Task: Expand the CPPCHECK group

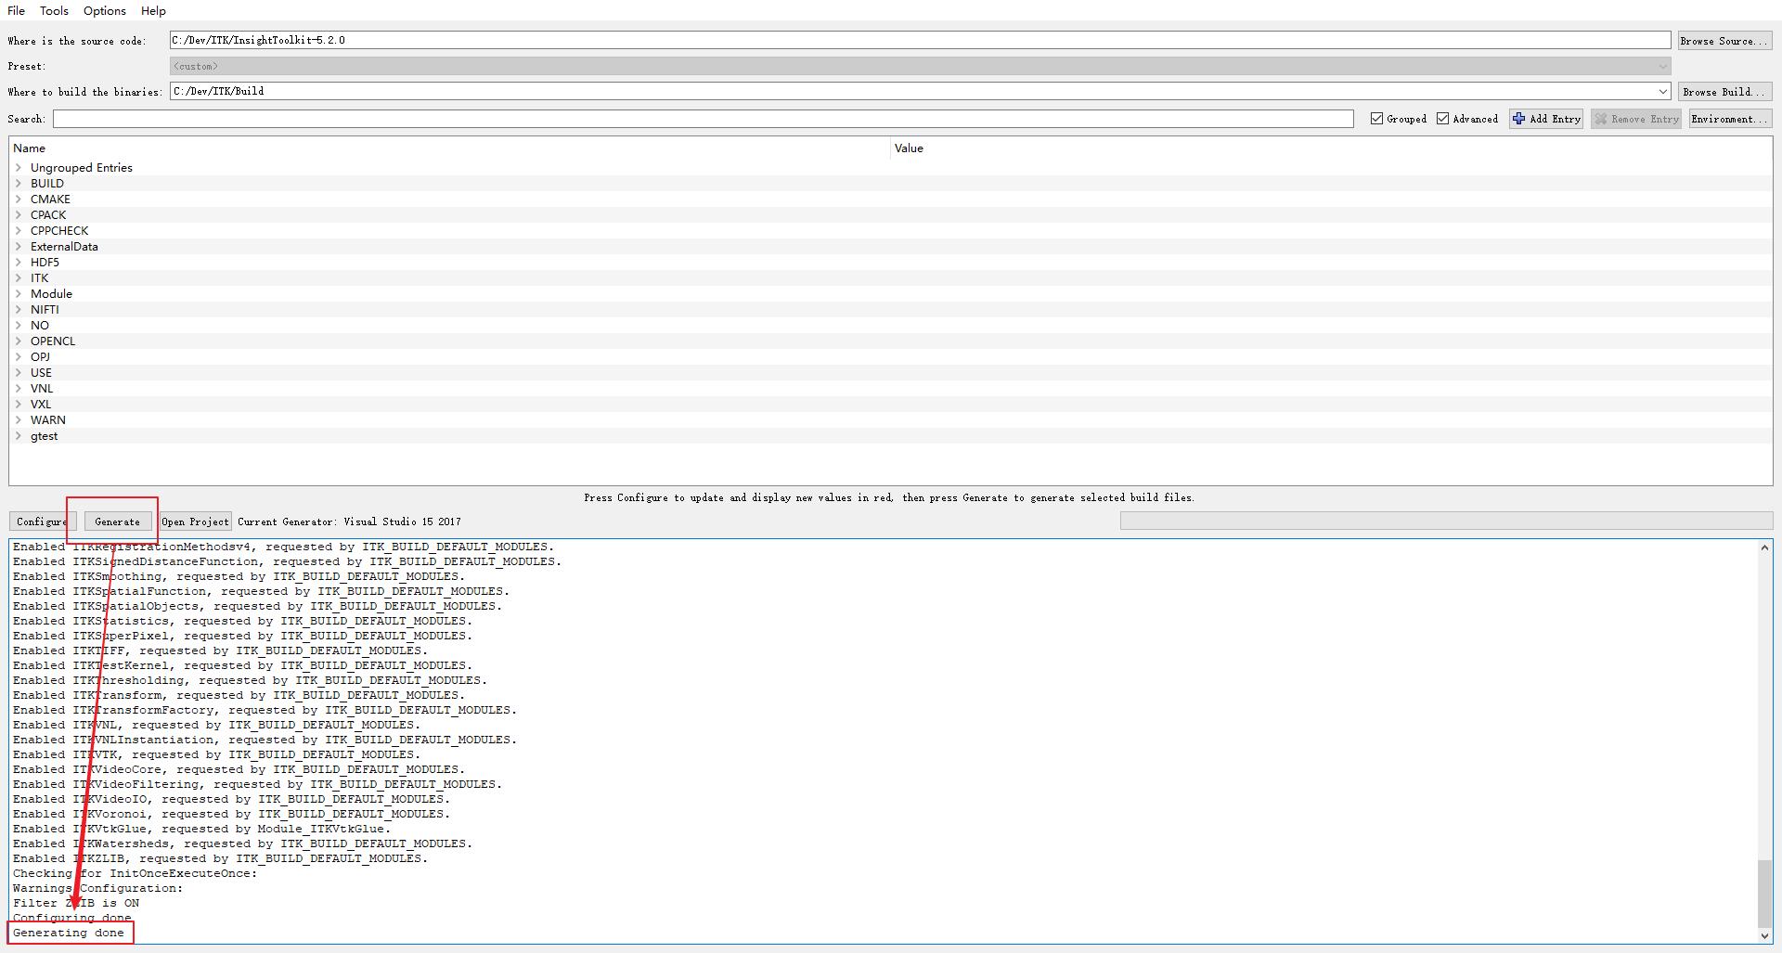Action: point(19,231)
